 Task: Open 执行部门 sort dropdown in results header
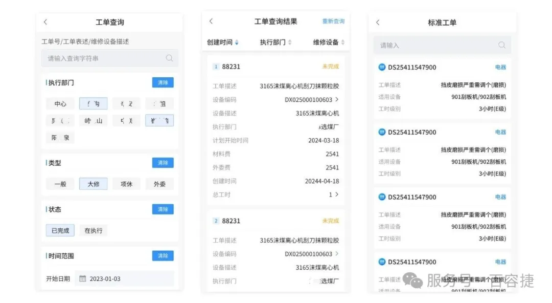[x=290, y=42]
